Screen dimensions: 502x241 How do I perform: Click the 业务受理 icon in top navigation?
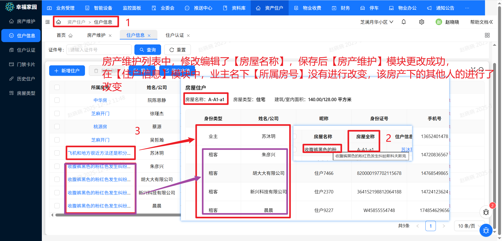pyautogui.click(x=49, y=8)
